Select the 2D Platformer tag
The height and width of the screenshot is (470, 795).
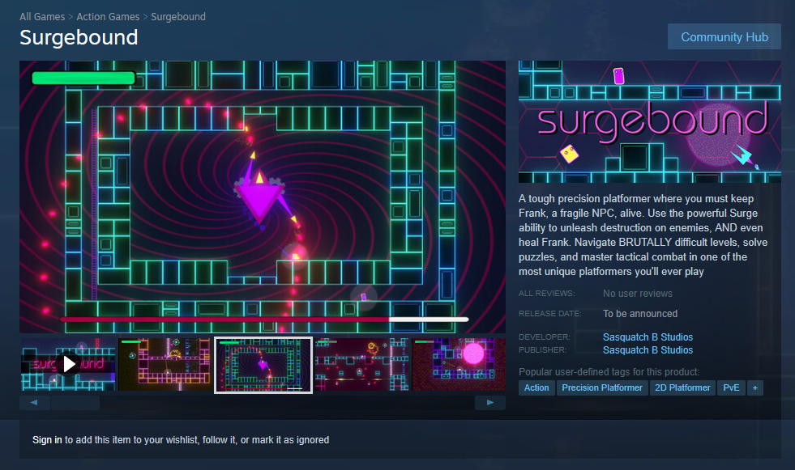tap(682, 387)
